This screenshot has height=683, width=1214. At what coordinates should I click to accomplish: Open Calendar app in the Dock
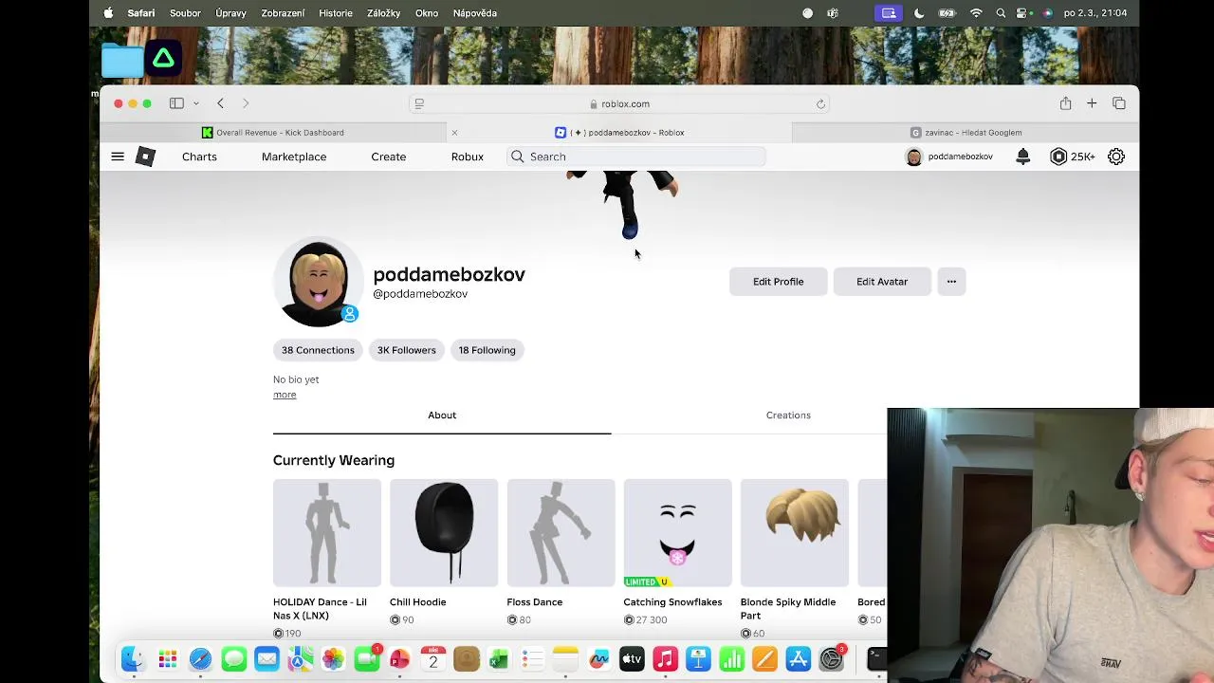[x=432, y=658]
